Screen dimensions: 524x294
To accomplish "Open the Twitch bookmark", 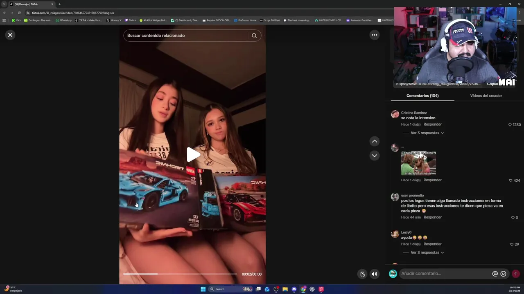I will [x=131, y=20].
